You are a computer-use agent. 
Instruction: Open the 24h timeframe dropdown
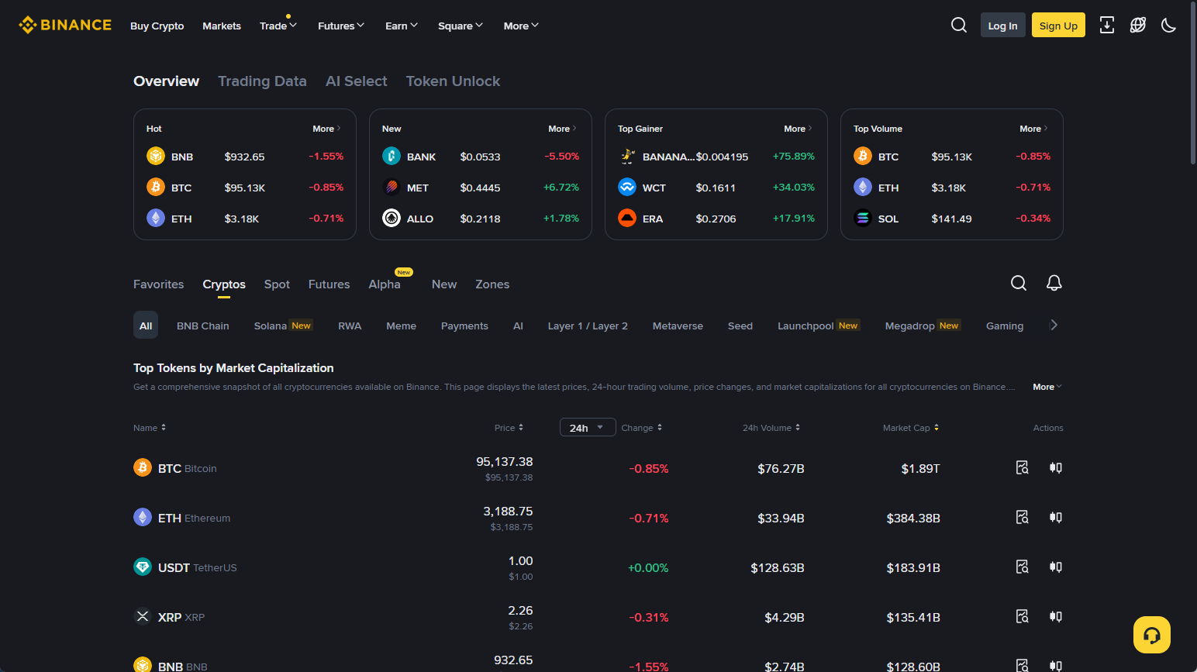pyautogui.click(x=587, y=428)
